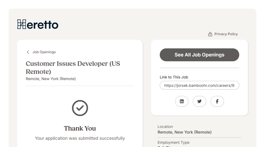Click the Heretto logo
The height and width of the screenshot is (147, 265).
(x=38, y=24)
